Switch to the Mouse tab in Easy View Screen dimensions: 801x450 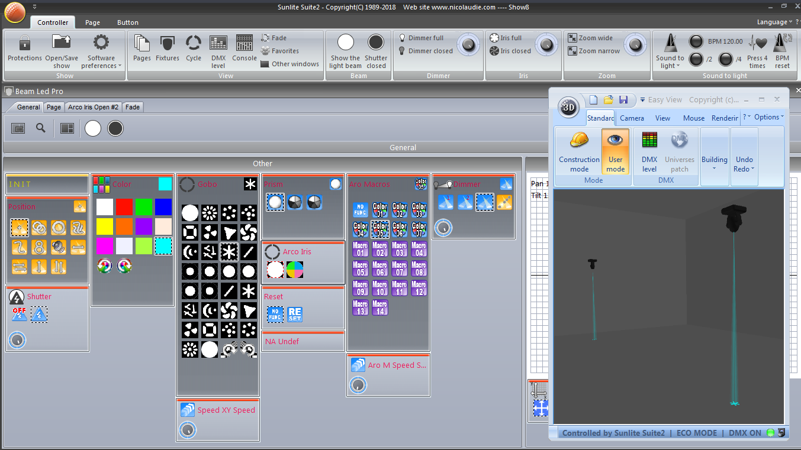694,118
